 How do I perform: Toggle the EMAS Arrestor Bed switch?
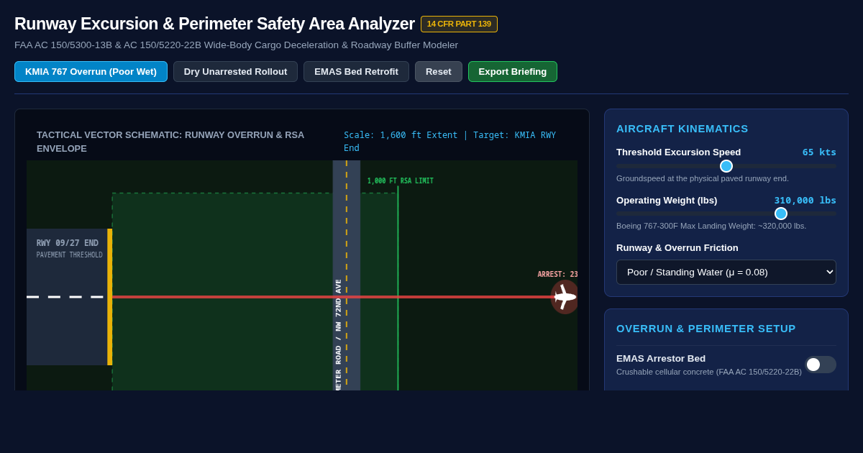coord(821,365)
